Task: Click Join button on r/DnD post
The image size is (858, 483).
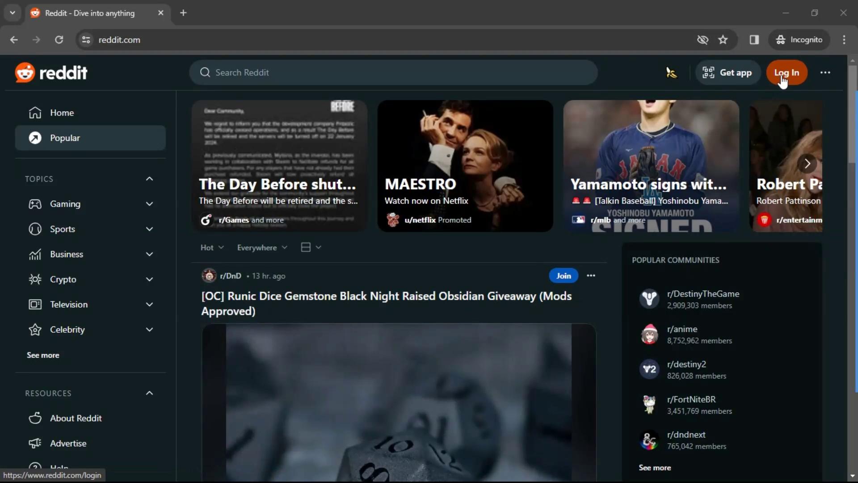Action: [x=563, y=275]
